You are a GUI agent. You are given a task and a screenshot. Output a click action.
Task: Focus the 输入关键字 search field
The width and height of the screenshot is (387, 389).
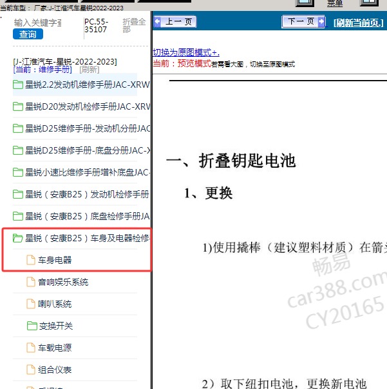pos(37,23)
